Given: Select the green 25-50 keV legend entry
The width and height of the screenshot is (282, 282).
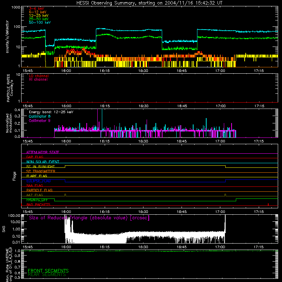Looking at the screenshot, I should (x=38, y=19).
